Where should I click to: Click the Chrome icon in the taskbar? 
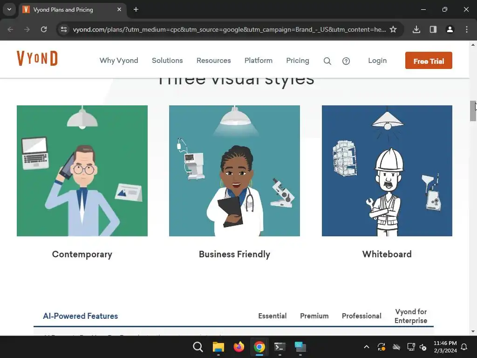(x=259, y=347)
